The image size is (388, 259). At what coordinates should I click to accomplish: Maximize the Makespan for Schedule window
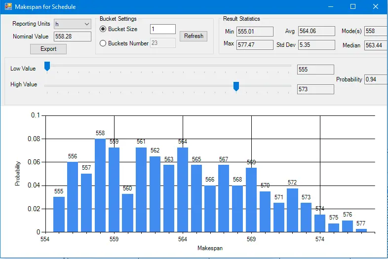[x=353, y=7]
